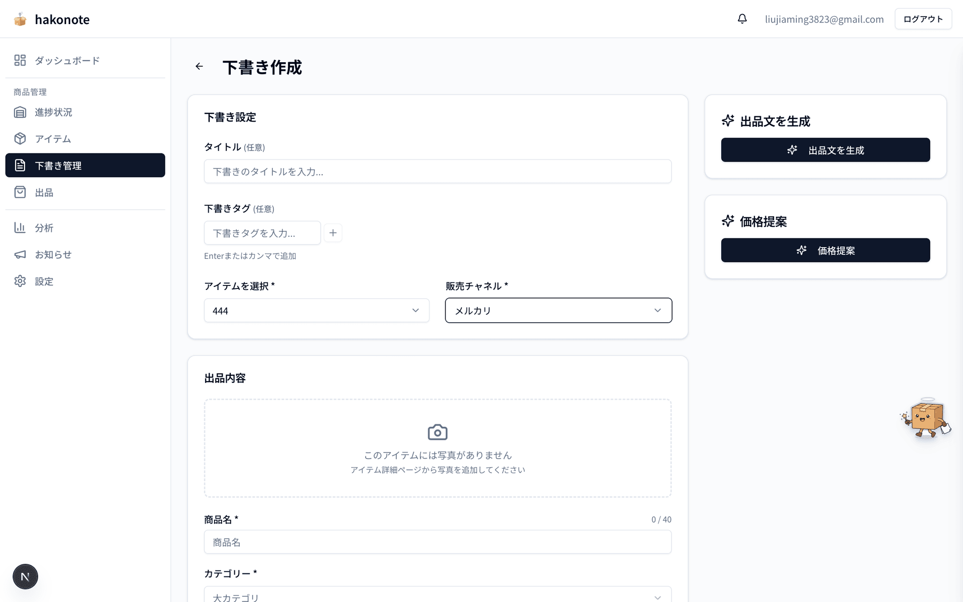Click the camera icon in the photo area
The image size is (963, 602).
point(437,431)
